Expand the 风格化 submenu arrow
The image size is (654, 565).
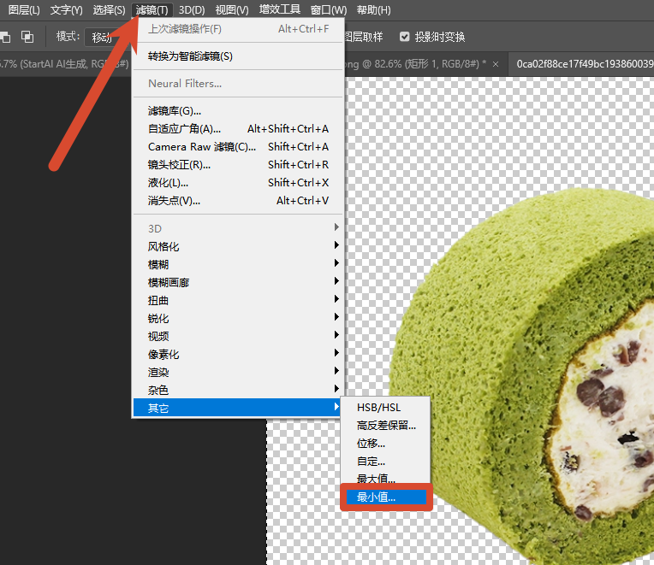[x=336, y=245]
